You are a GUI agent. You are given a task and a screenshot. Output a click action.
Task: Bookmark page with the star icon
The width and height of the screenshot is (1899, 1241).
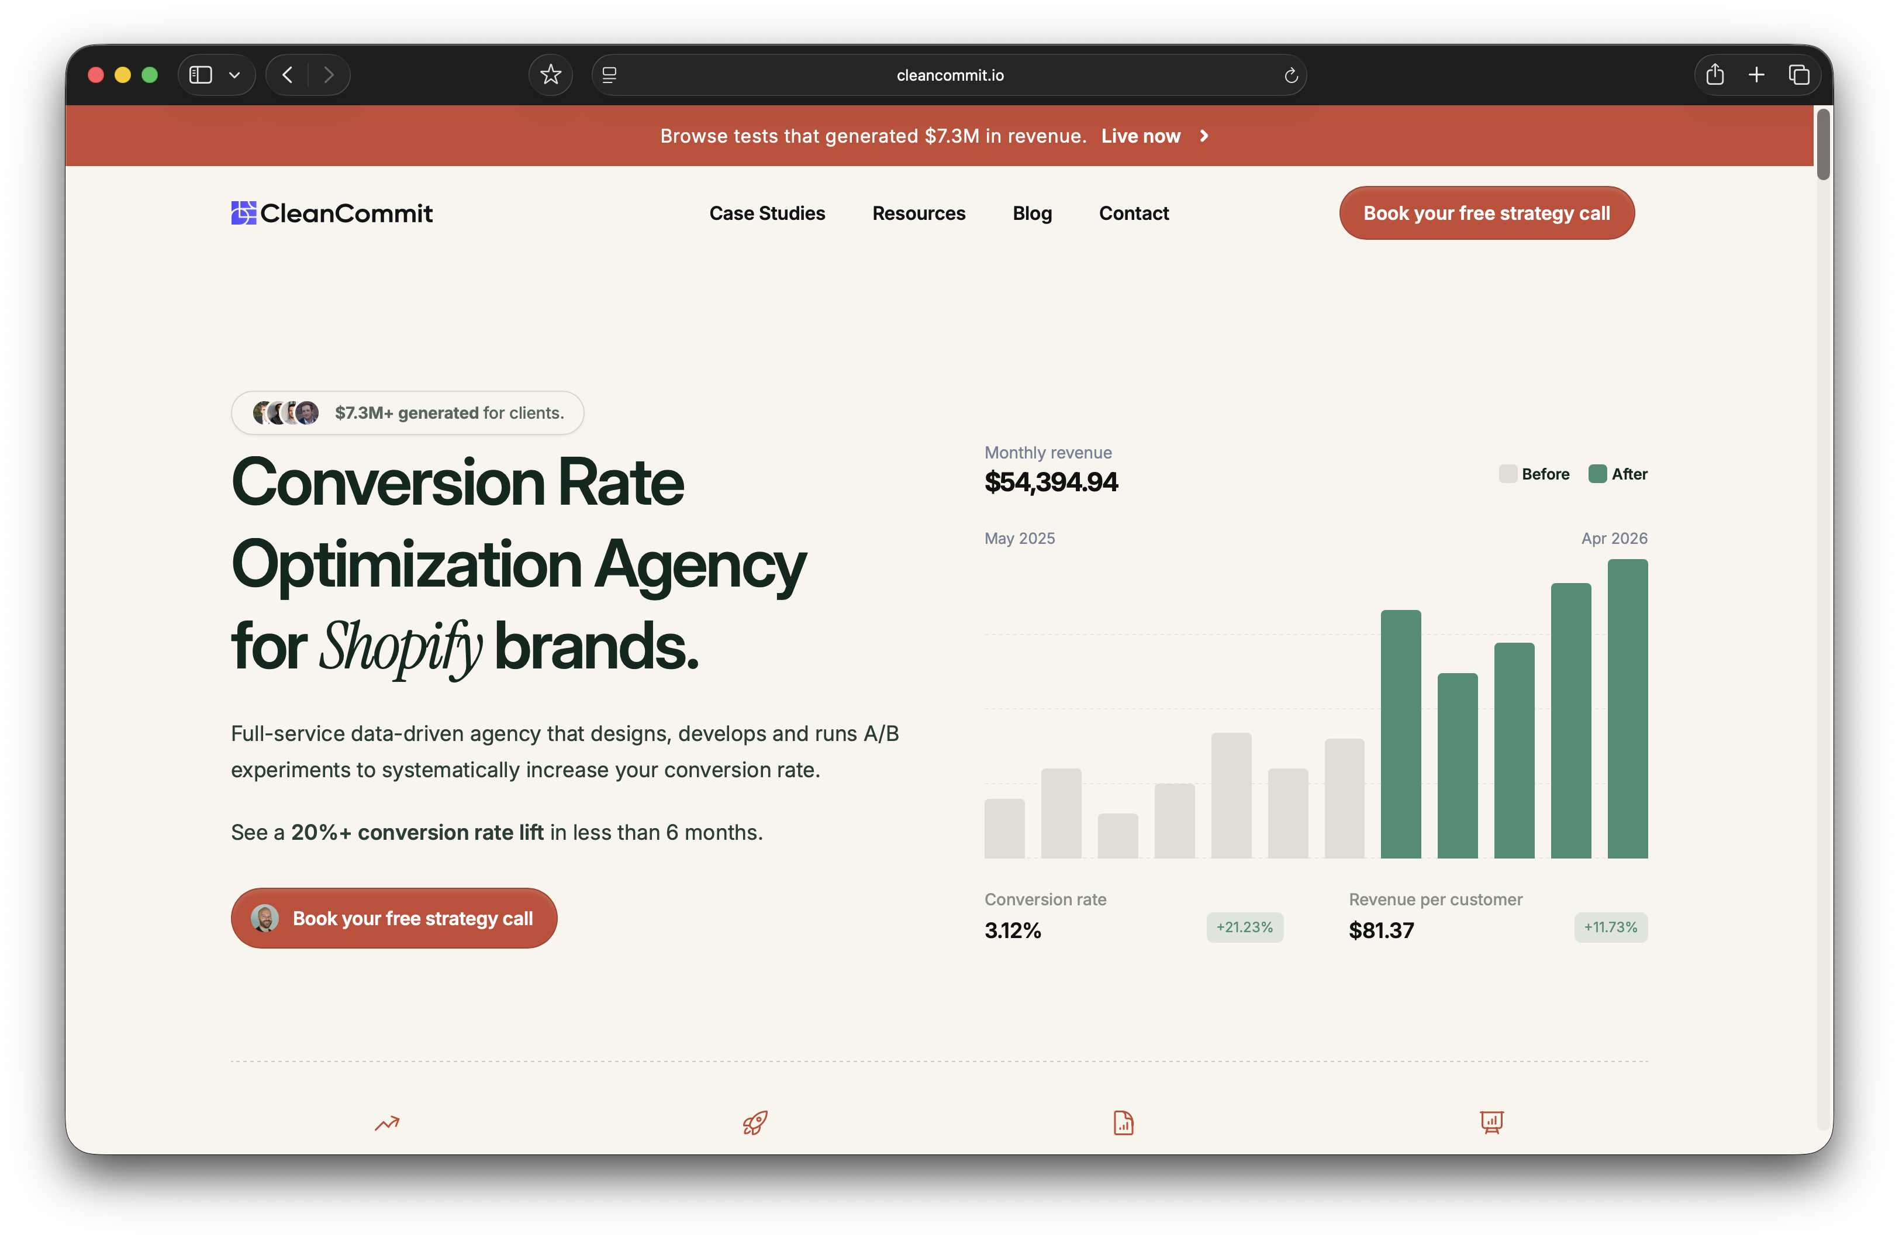551,75
